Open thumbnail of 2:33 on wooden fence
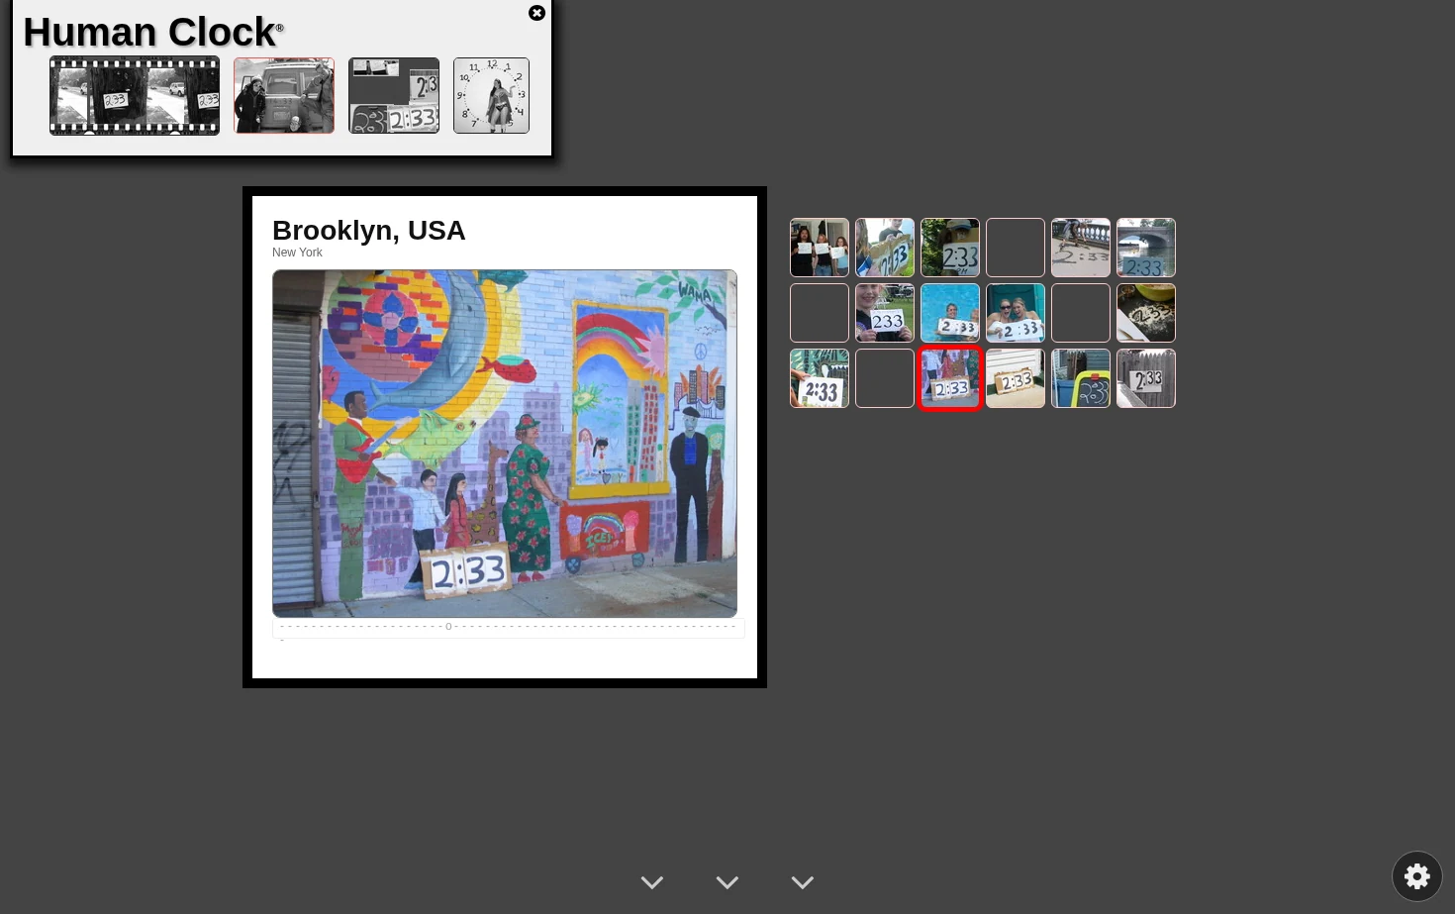The image size is (1455, 914). point(1146,378)
